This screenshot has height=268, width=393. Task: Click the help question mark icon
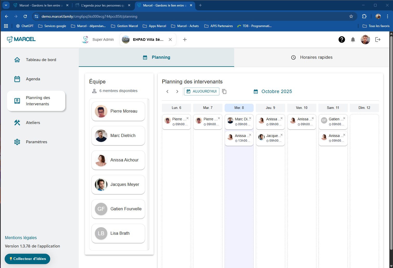[x=342, y=40]
